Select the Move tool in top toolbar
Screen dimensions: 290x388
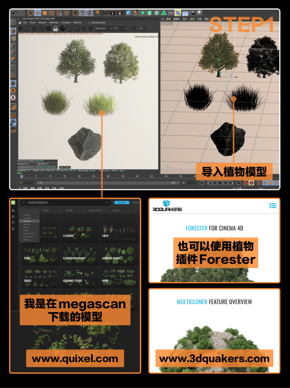tap(38, 13)
